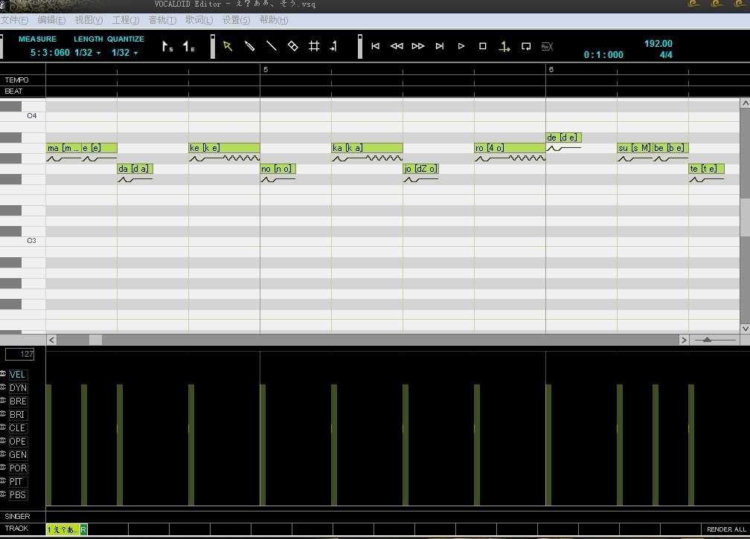This screenshot has height=539, width=750.
Task: Click the end marker flag icon
Action: pos(188,46)
